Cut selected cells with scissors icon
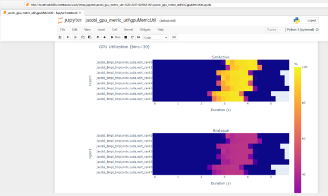328x196 pixels. 76,37
